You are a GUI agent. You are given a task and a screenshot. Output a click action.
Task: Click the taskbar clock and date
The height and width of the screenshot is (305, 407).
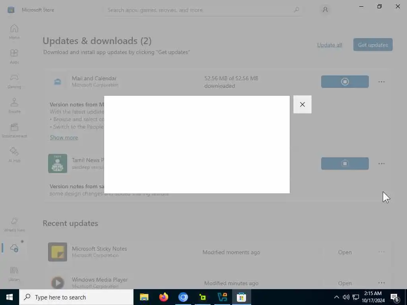click(x=373, y=297)
